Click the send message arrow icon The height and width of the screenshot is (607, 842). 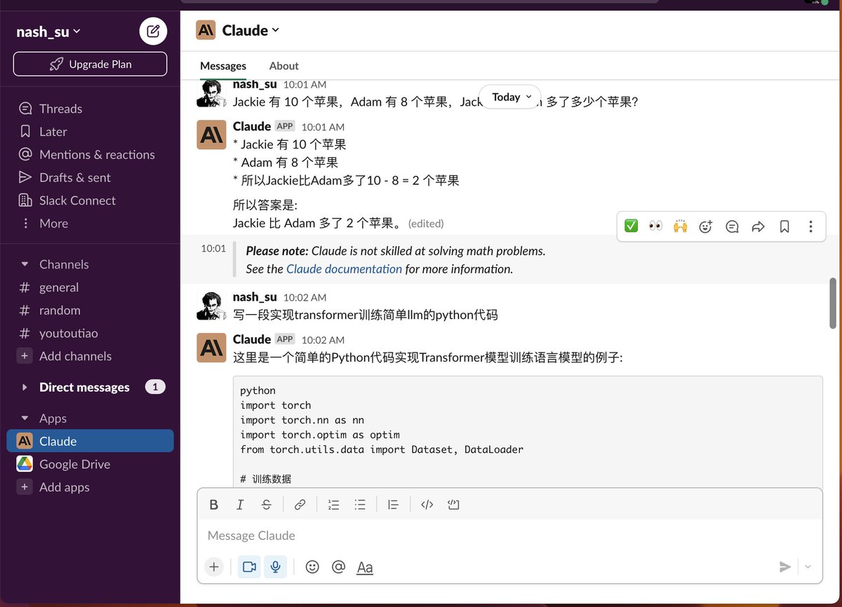785,567
